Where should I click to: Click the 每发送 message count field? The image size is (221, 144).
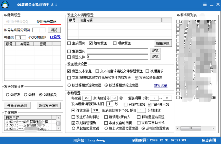tap(87, 98)
